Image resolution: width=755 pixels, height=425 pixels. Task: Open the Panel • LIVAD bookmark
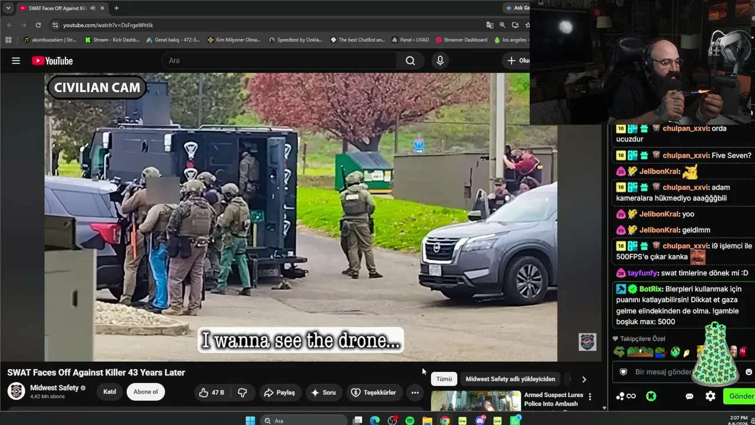point(410,40)
